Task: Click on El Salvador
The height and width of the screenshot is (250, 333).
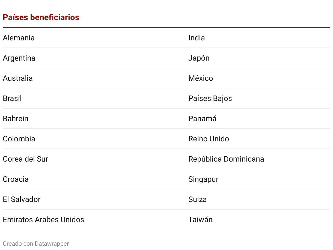Action: point(22,199)
